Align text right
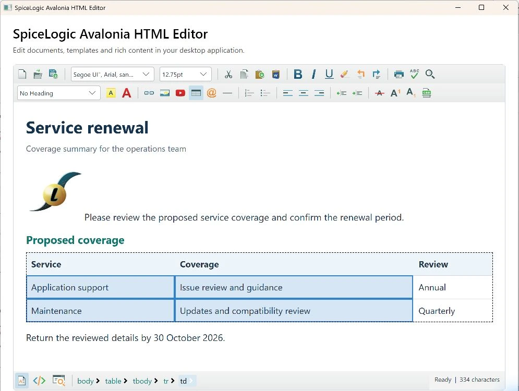The image size is (519, 391). (x=319, y=93)
